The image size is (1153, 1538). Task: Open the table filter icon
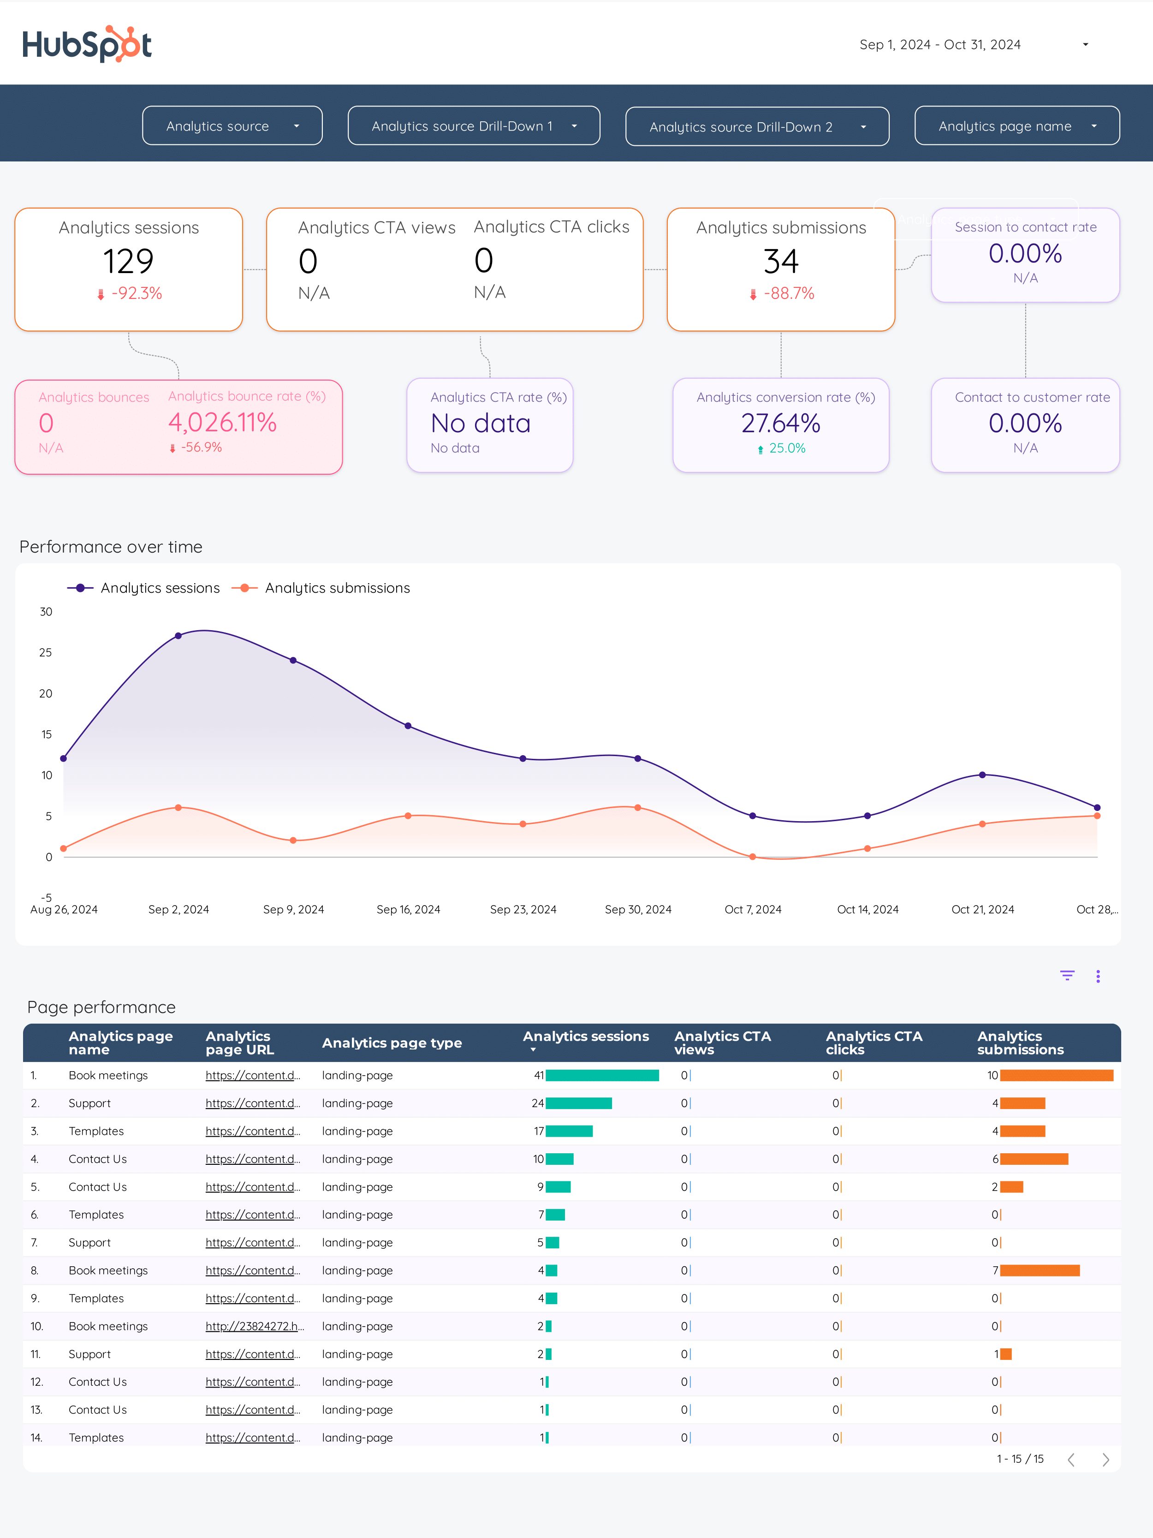click(1067, 976)
